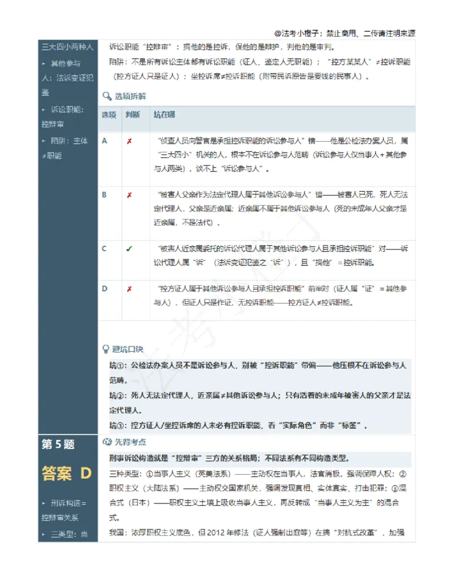Click the red cross mark in row B
The image size is (453, 587).
click(x=129, y=195)
